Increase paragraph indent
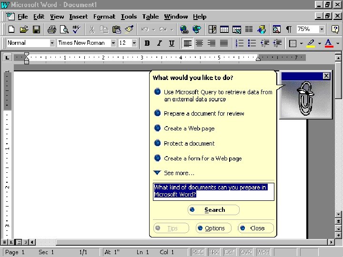Viewport: 343px width, 257px height. point(277,43)
